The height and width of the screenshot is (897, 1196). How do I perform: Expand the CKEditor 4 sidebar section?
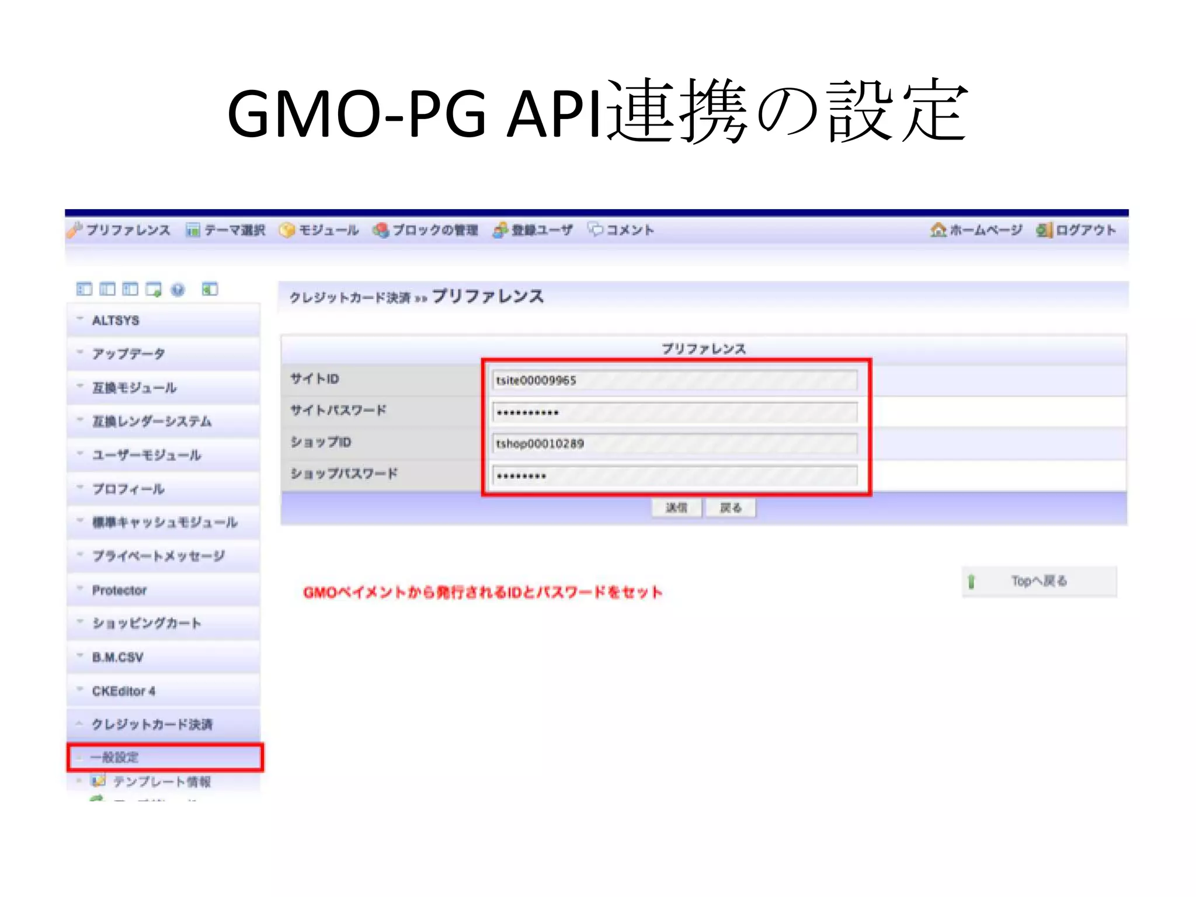pos(164,691)
